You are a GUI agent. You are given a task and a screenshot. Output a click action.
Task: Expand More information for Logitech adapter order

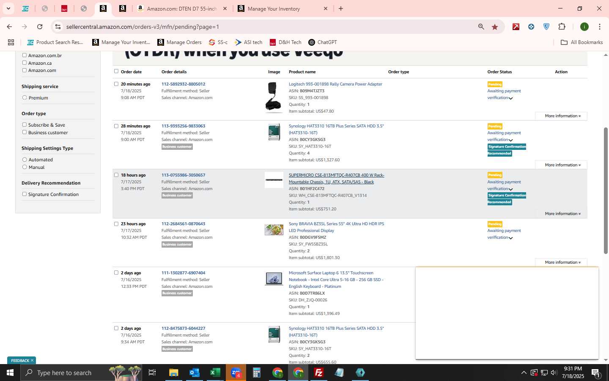click(561, 116)
